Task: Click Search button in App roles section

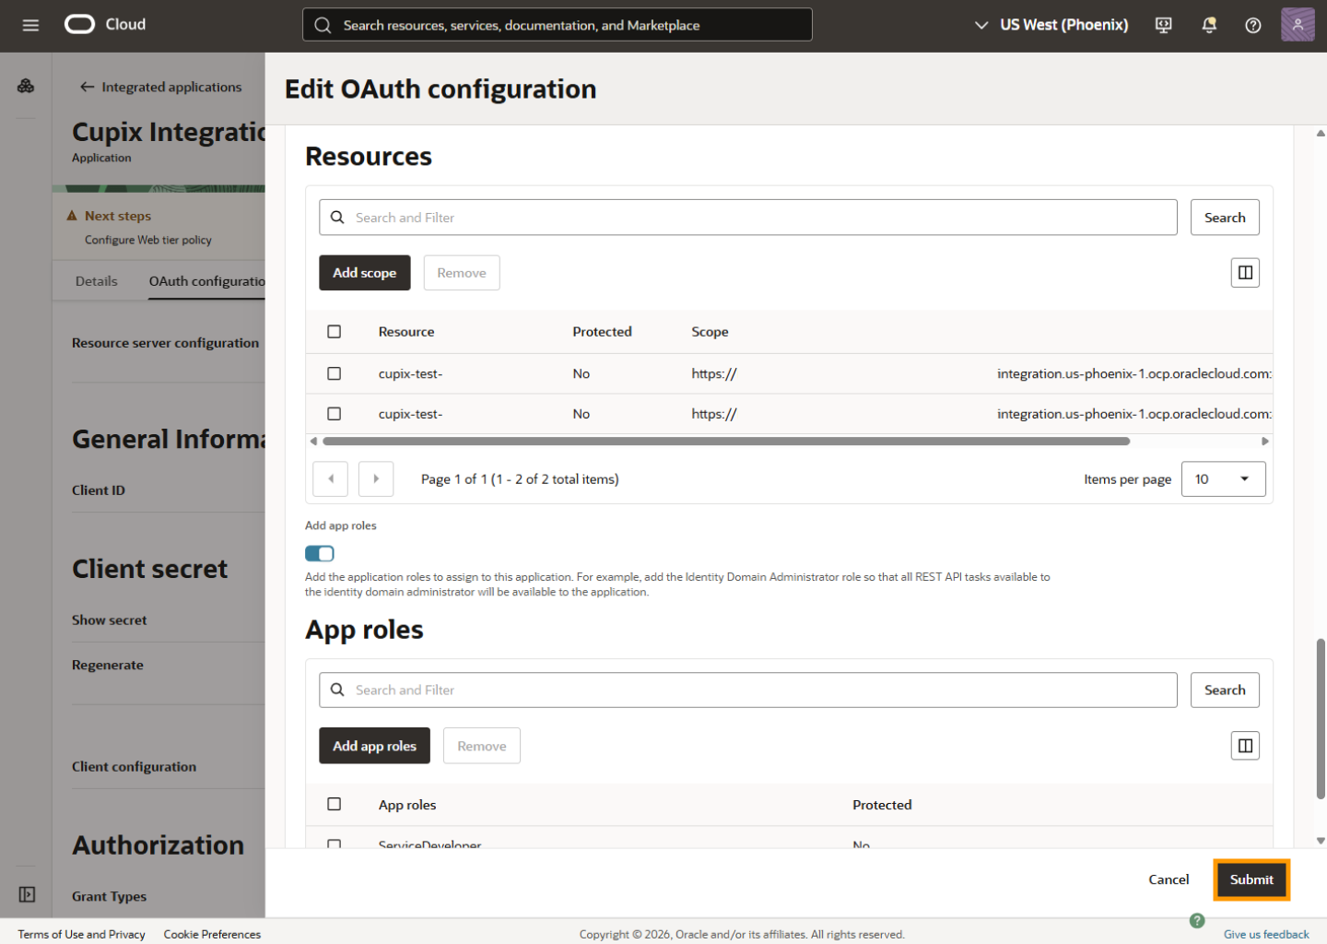Action: pos(1225,690)
